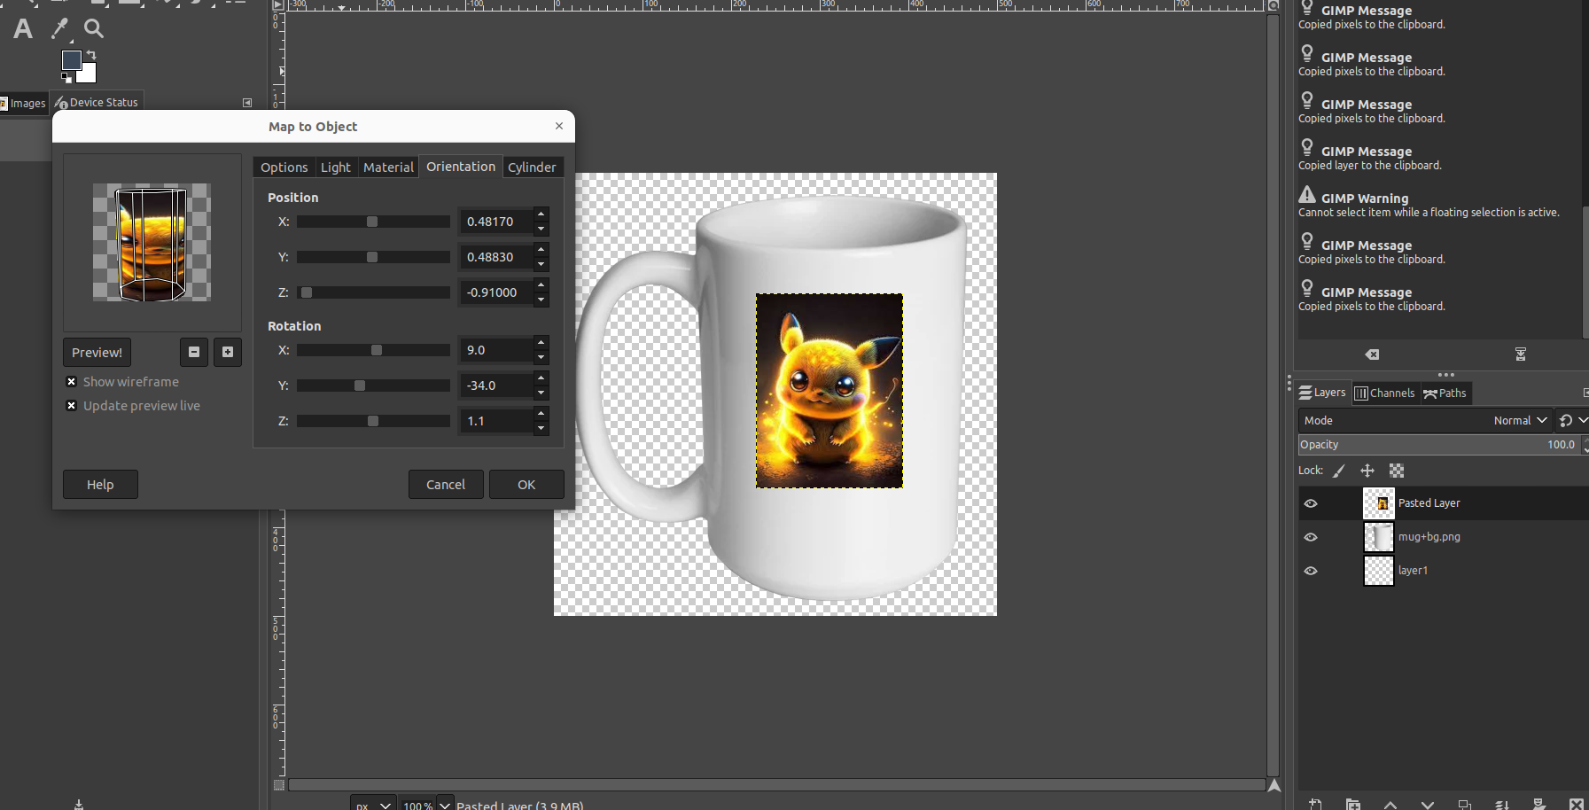Toggle lock position and size icon

(1367, 471)
